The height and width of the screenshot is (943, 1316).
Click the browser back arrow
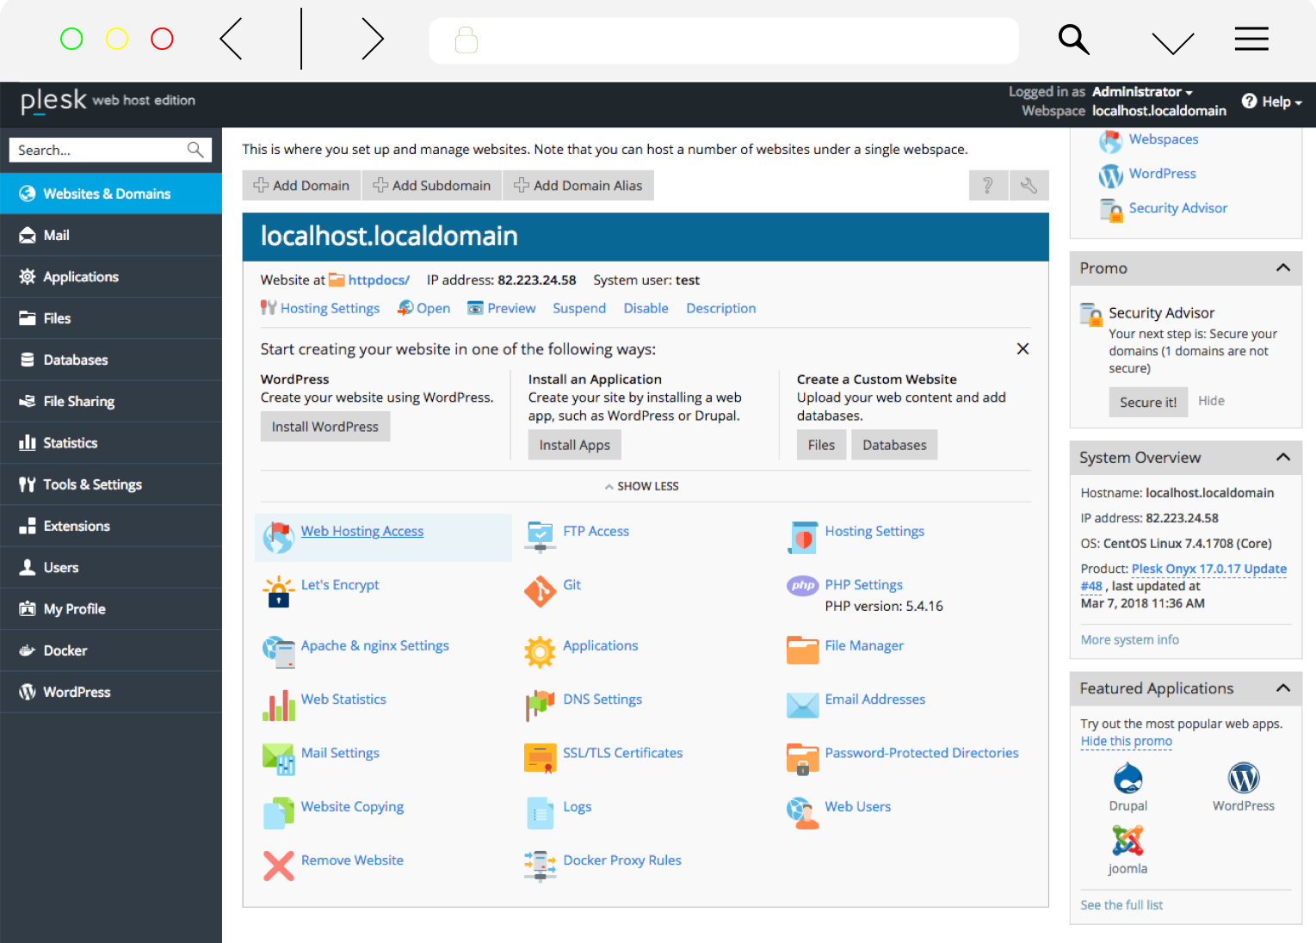231,39
